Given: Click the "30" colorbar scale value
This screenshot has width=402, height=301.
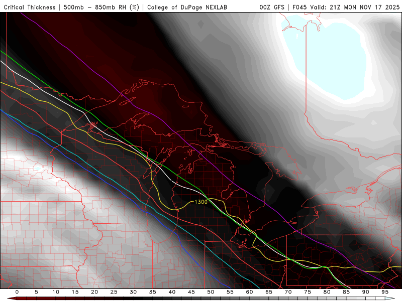Looking at the screenshot, I should 133,292.
